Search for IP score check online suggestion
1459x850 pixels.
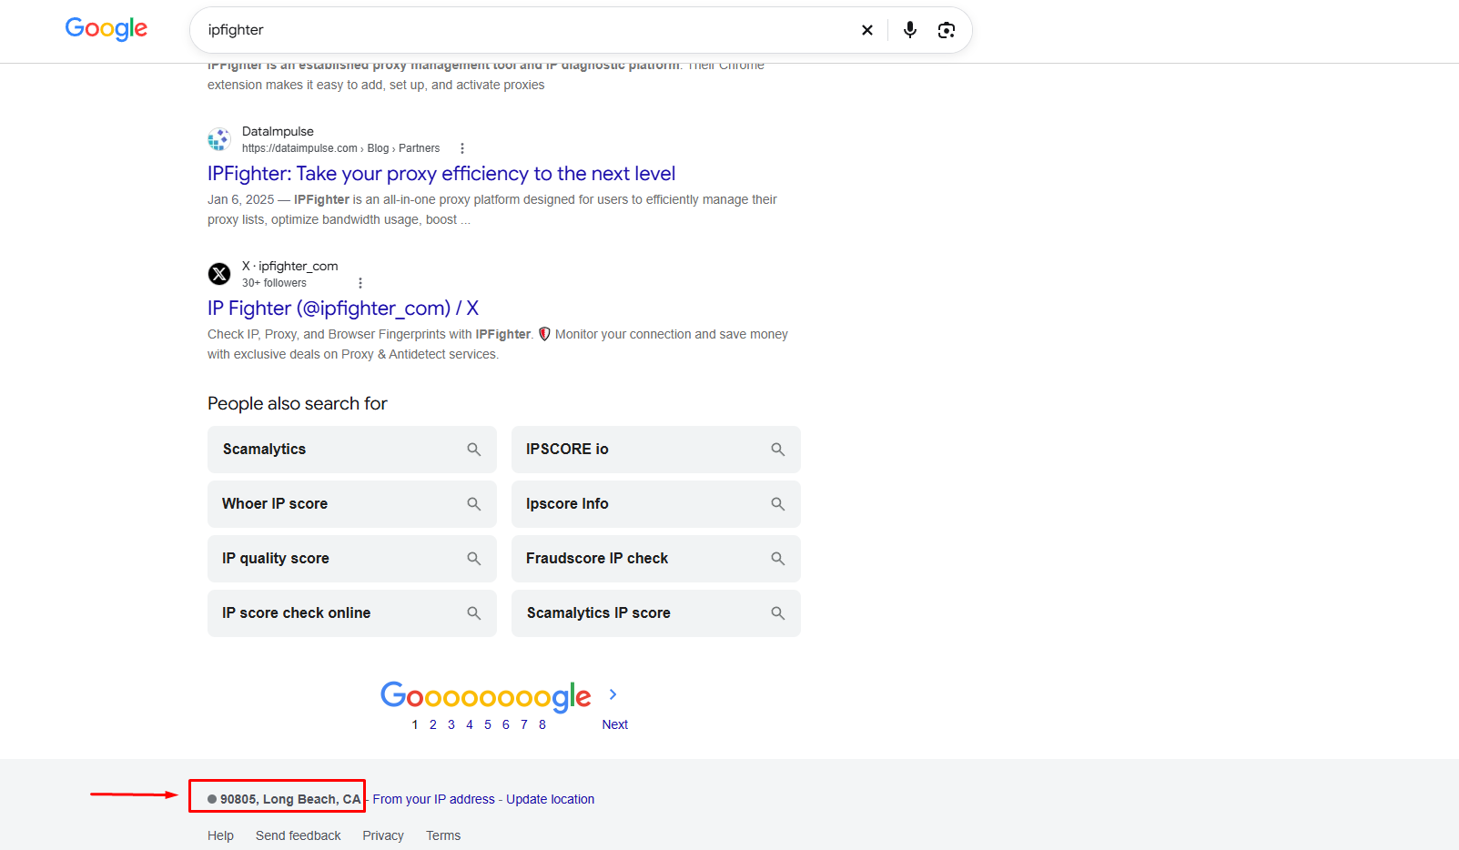(x=352, y=613)
